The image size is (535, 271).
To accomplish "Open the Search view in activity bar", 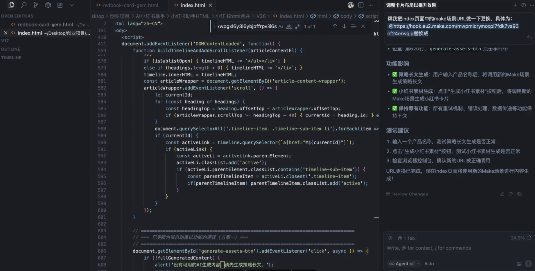I will 23,5.
